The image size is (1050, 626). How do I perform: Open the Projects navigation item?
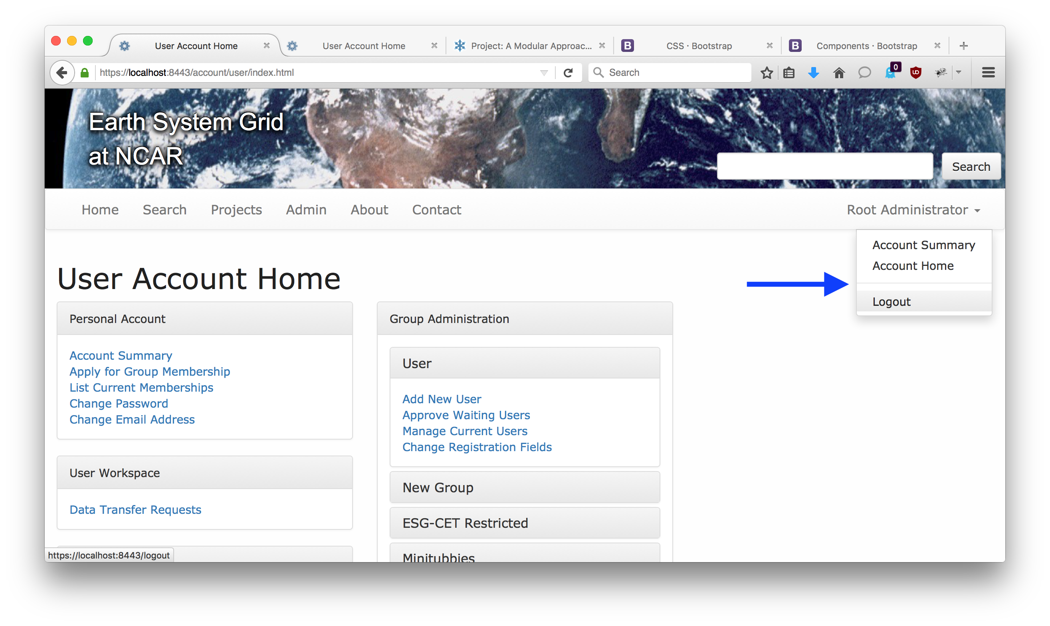[236, 210]
